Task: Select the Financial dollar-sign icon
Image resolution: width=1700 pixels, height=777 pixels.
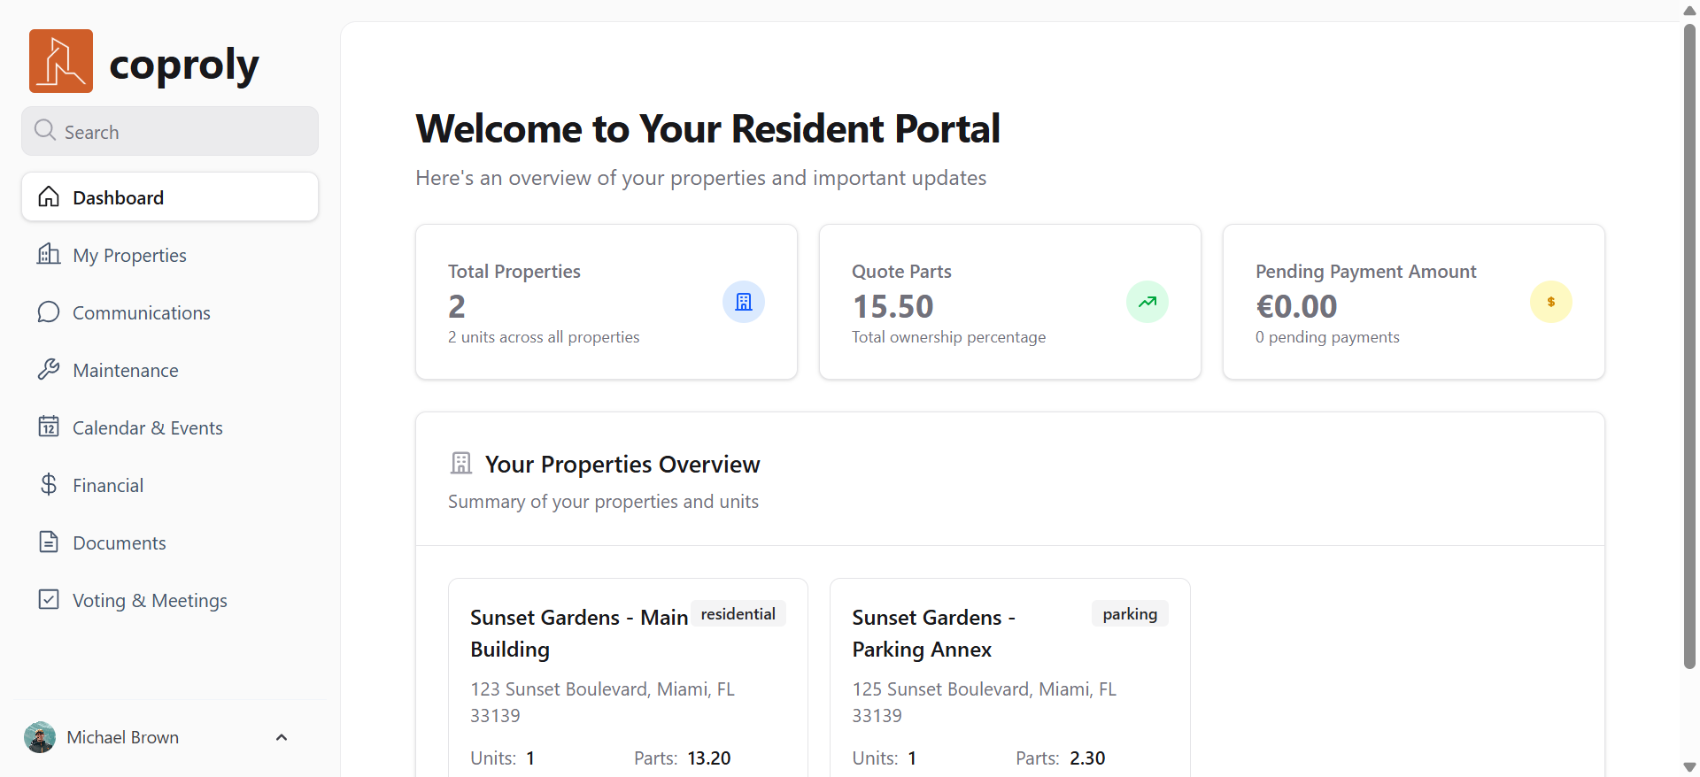Action: 49,484
